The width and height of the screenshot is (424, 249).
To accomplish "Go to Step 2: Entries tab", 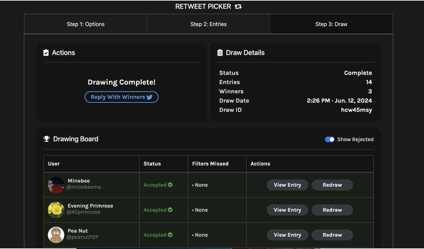I will 208,24.
